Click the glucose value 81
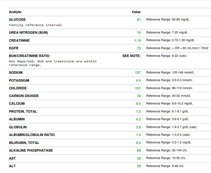Image resolution: width=211 pixels, height=173 pixels. pos(139,20)
